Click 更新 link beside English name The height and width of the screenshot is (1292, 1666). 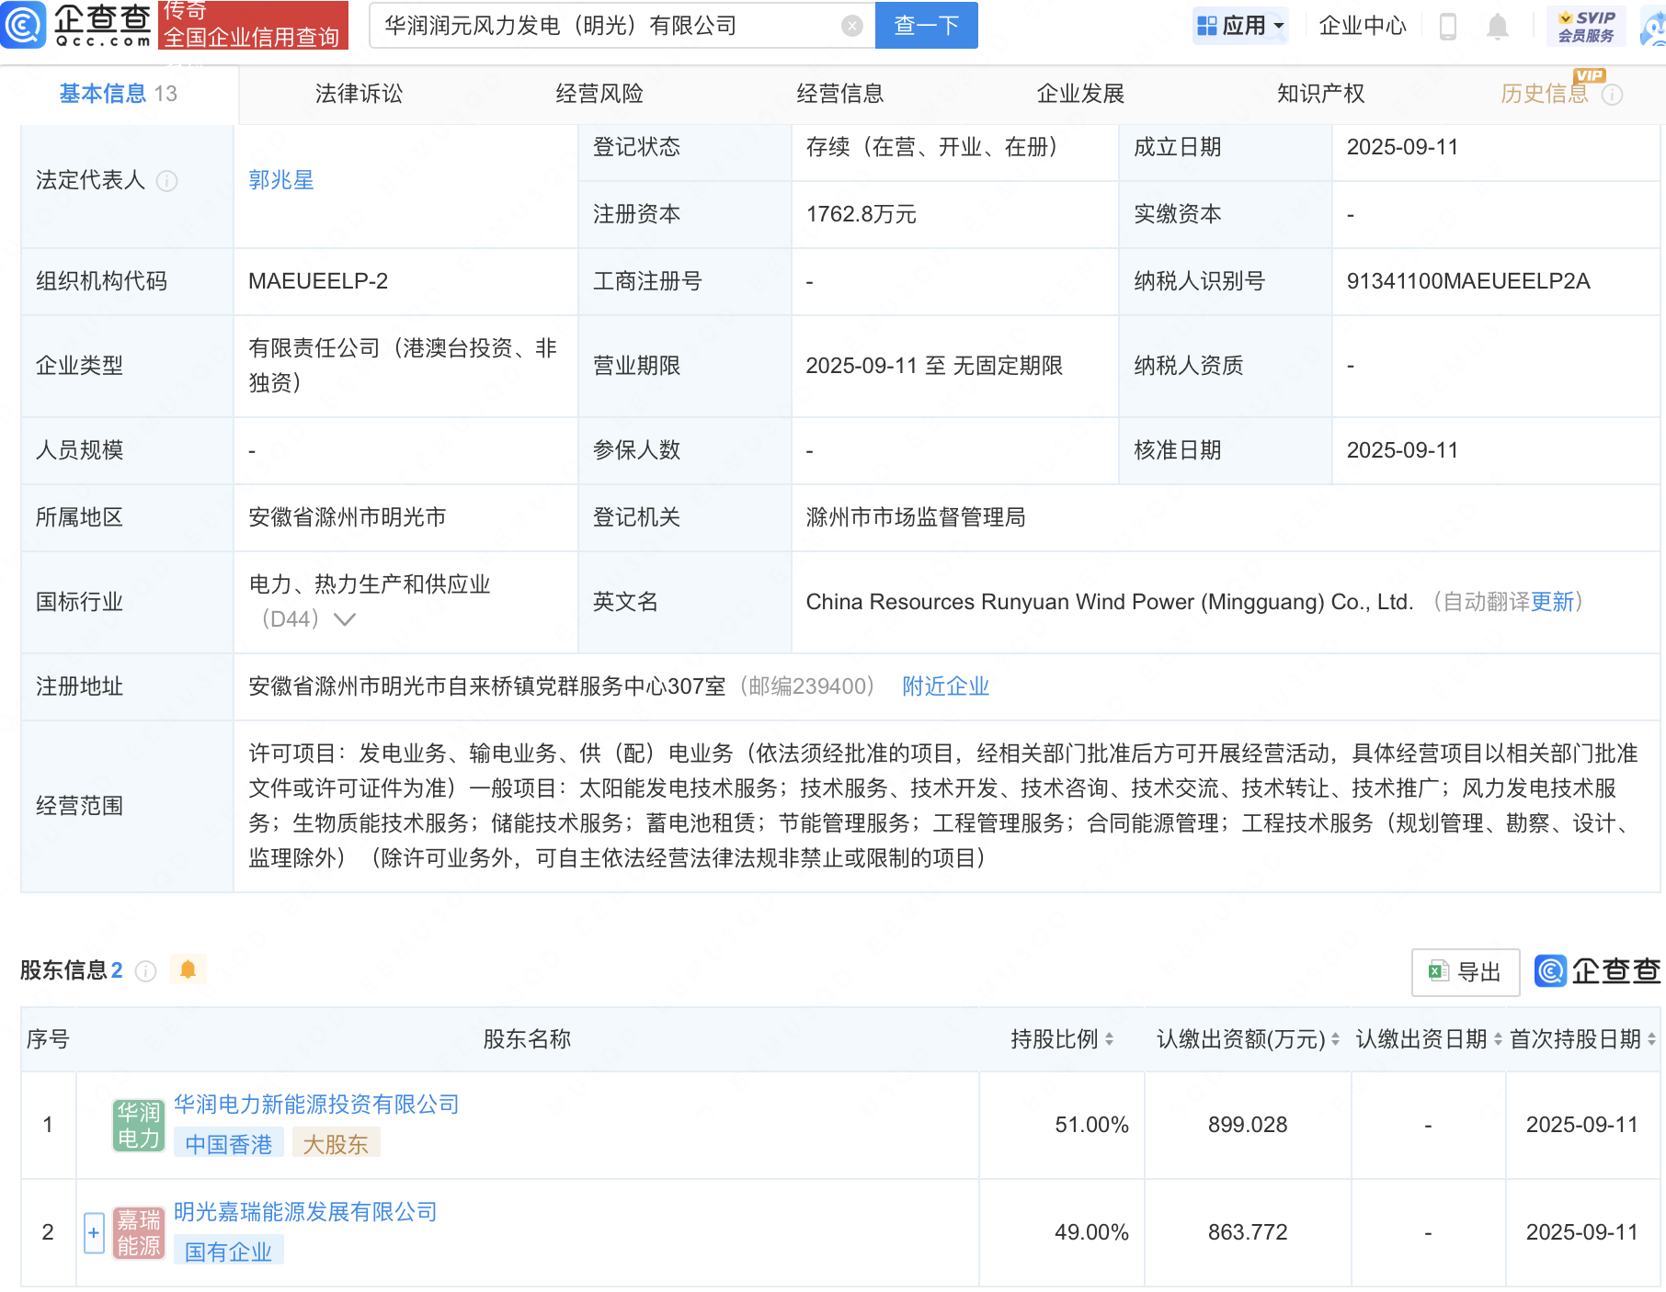(1552, 602)
